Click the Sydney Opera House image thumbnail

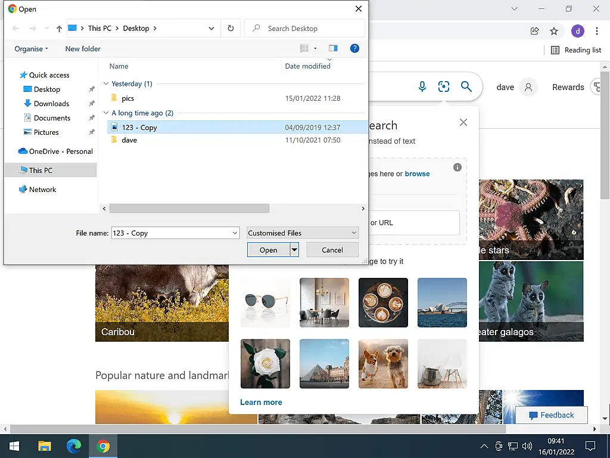point(442,302)
